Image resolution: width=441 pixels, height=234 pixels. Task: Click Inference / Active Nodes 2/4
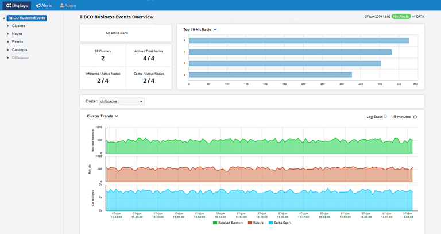pos(103,81)
